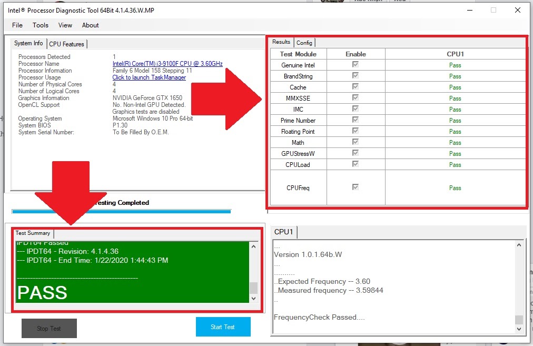Toggle the Genuine Intel enable checkbox
533x346 pixels.
point(355,65)
